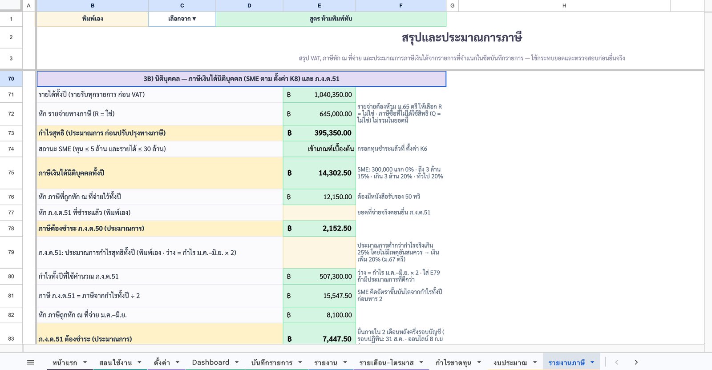Click the ภ.ง.ด.51 tax value 15,547.50
Screen dimensions: 712x370
click(x=320, y=296)
